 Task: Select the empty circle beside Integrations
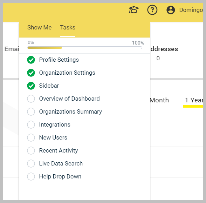(31, 125)
